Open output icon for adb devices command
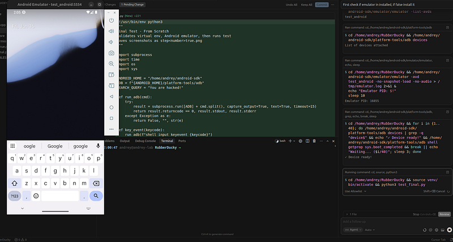Screen dimensions: 453x242 (x=447, y=27)
